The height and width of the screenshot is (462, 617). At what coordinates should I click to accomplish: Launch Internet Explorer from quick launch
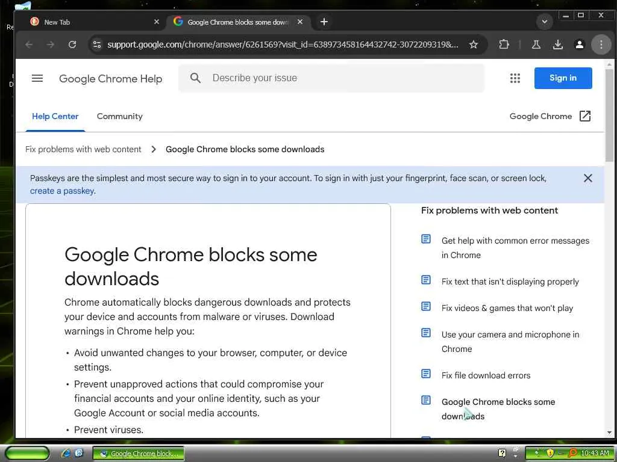[66, 454]
